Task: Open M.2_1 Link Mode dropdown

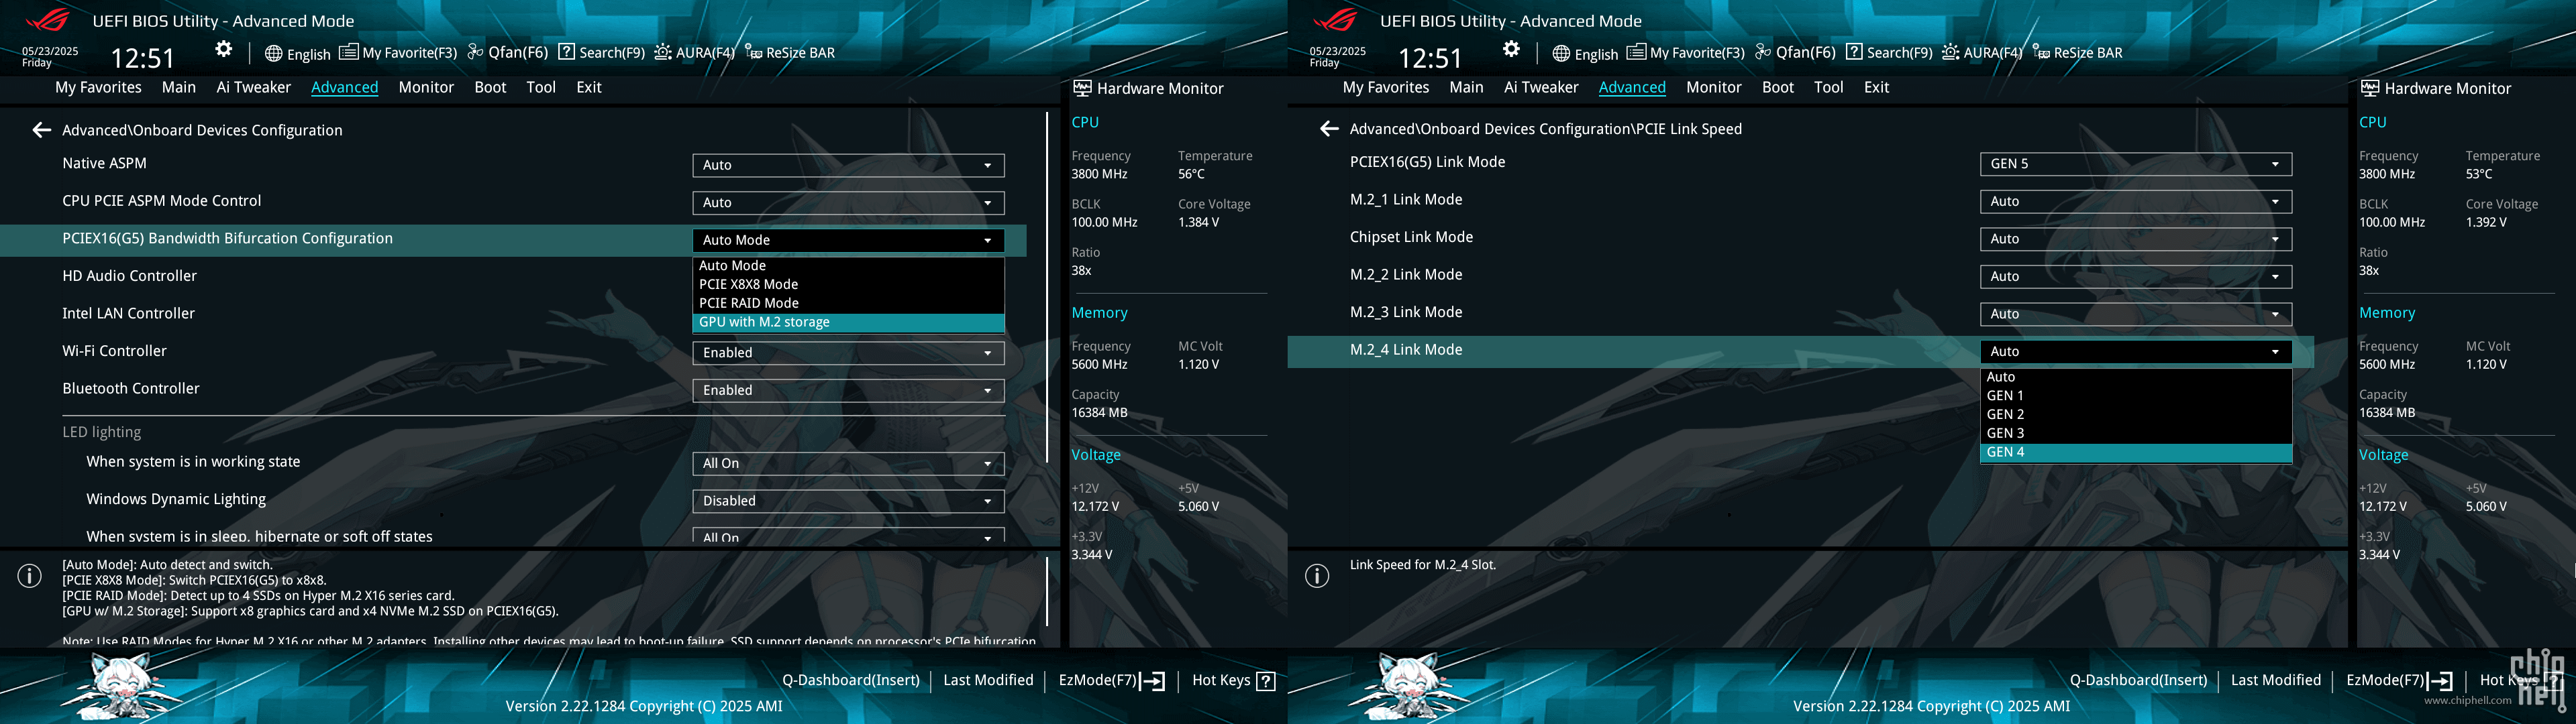Action: pos(2136,202)
